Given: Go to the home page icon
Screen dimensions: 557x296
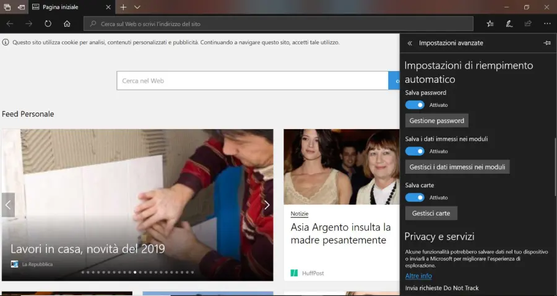Looking at the screenshot, I should click(67, 23).
